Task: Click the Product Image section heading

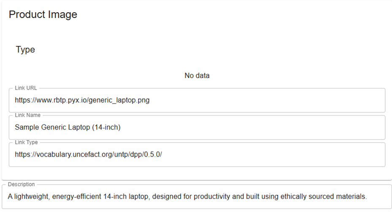Action: (x=43, y=15)
